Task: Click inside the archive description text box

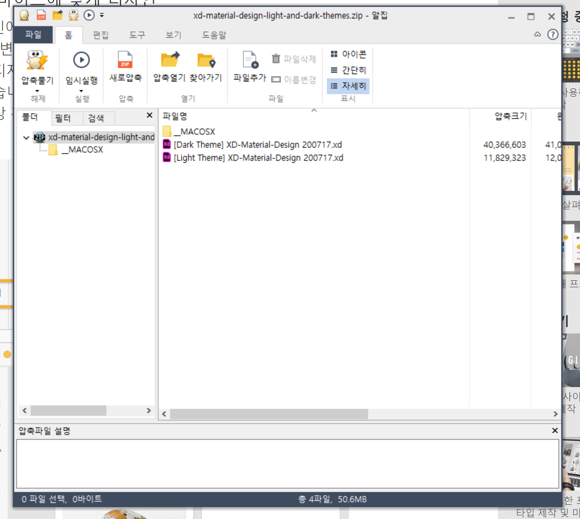Action: coord(288,464)
